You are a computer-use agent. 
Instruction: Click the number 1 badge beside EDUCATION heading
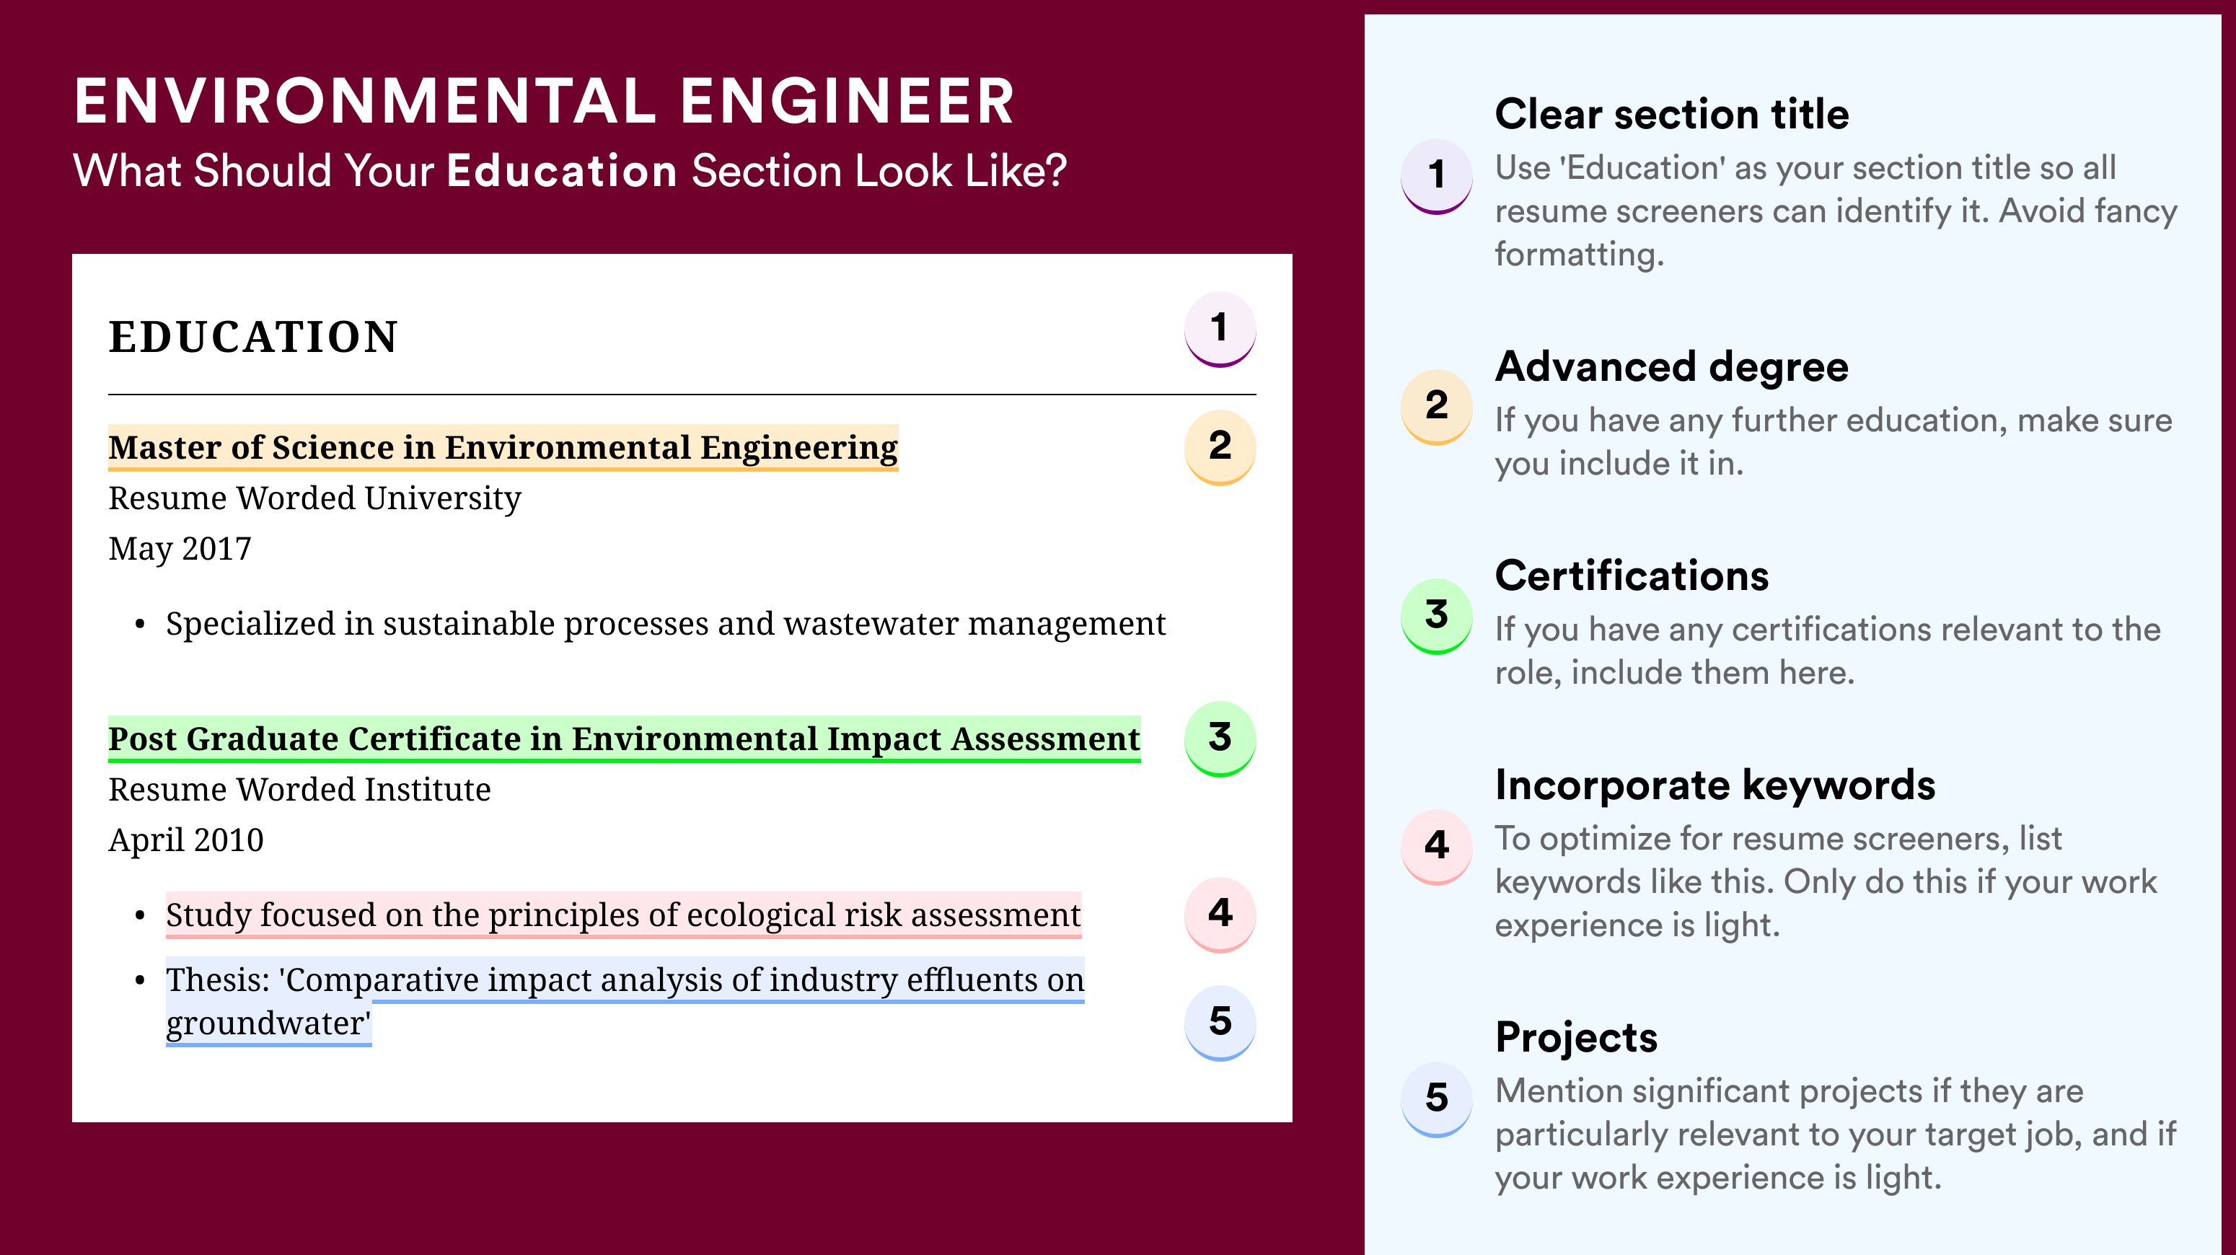[1220, 329]
